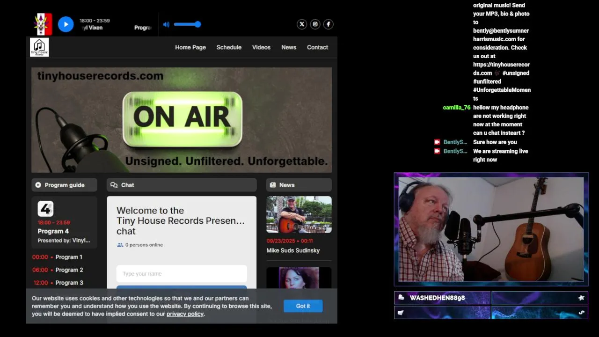Click the Tiny House Records logo
The width and height of the screenshot is (599, 337).
(x=39, y=47)
